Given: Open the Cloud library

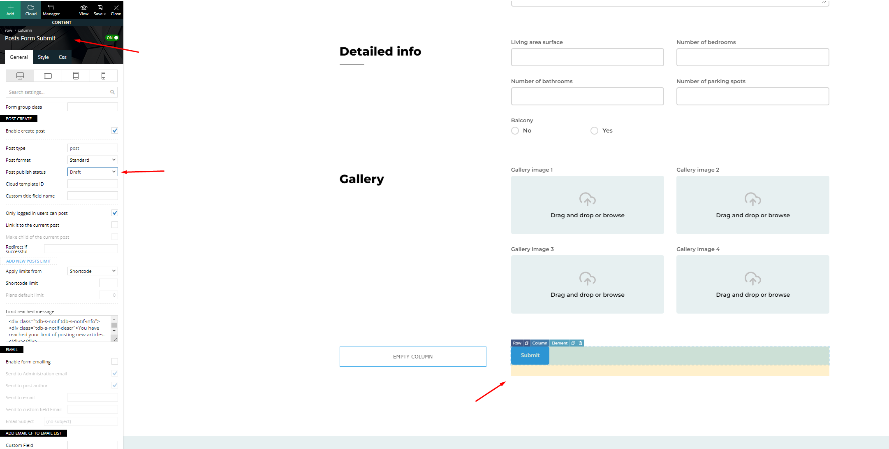Looking at the screenshot, I should point(31,10).
